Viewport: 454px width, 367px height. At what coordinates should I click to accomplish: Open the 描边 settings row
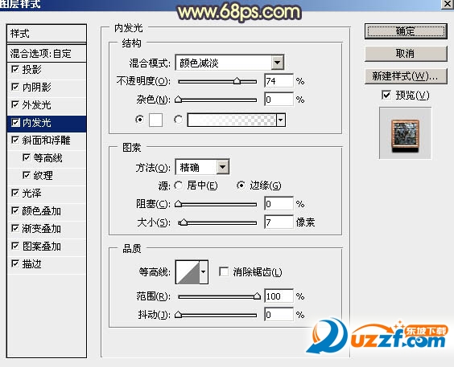point(47,264)
